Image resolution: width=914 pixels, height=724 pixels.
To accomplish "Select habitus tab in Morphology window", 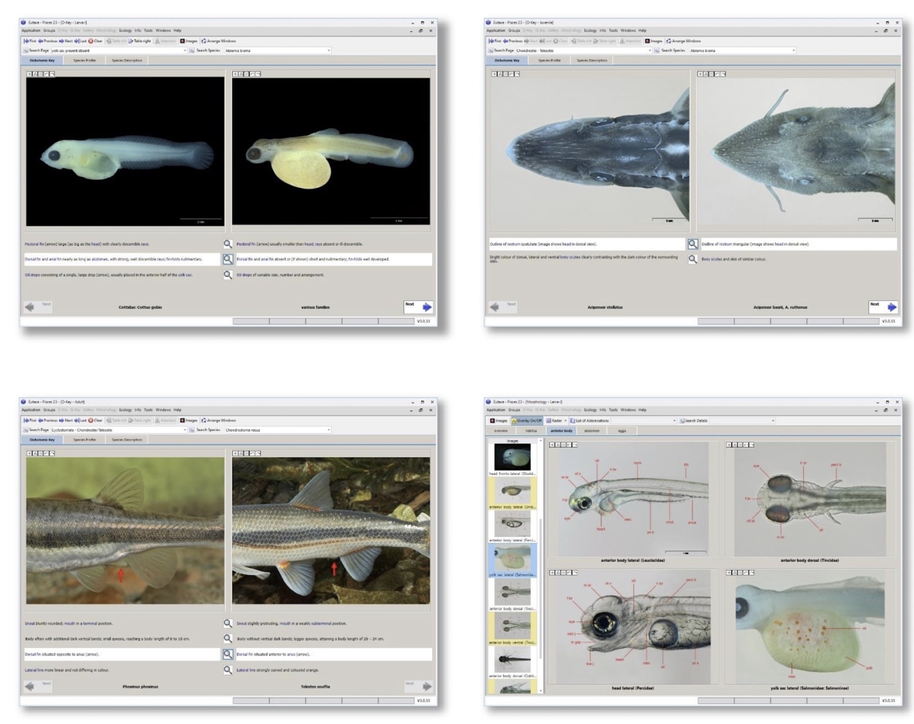I will pos(531,431).
